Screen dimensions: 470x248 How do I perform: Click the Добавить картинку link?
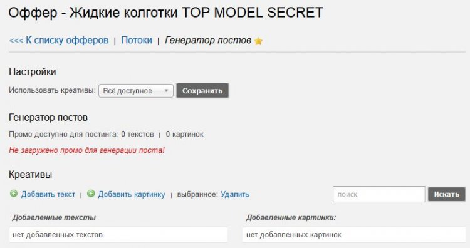point(132,194)
